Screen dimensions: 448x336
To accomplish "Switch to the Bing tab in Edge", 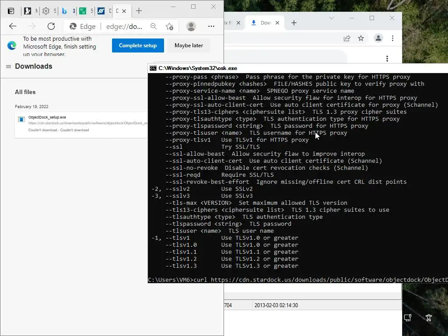I will [64, 11].
